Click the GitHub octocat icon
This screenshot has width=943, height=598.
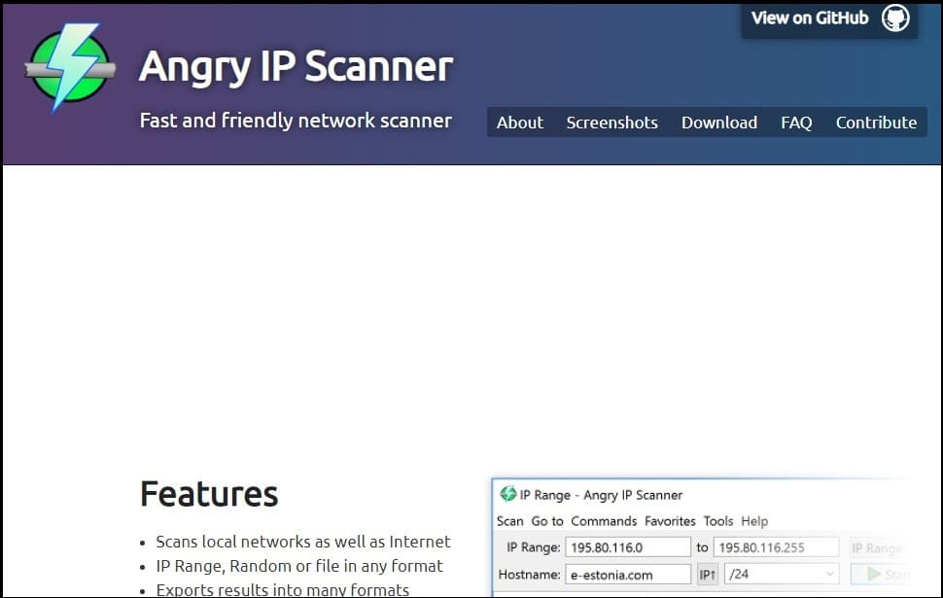click(895, 18)
